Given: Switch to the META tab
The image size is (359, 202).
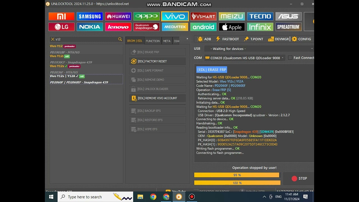Looking at the screenshot, I should click(167, 41).
